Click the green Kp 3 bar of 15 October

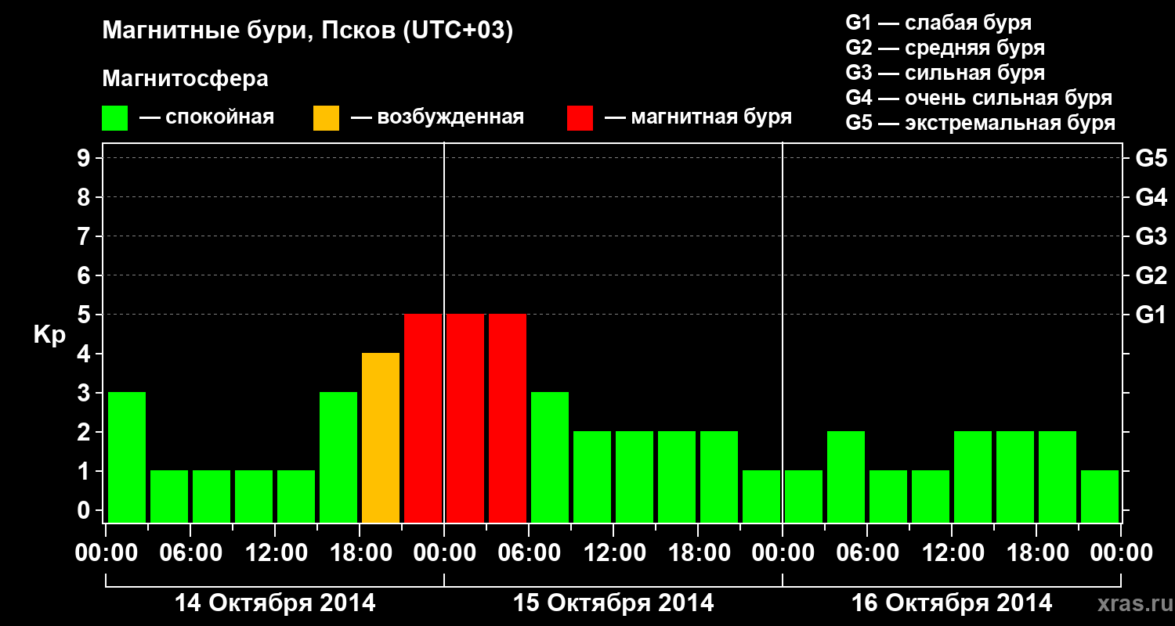tap(550, 457)
